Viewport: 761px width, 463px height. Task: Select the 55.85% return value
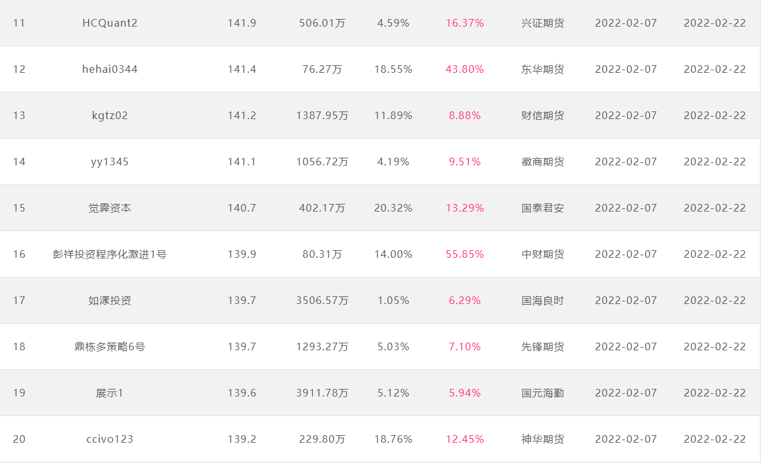tap(464, 254)
